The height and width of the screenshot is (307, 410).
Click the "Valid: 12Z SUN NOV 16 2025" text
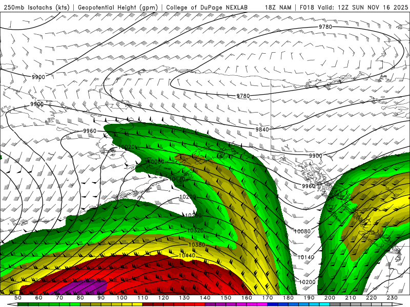click(363, 7)
